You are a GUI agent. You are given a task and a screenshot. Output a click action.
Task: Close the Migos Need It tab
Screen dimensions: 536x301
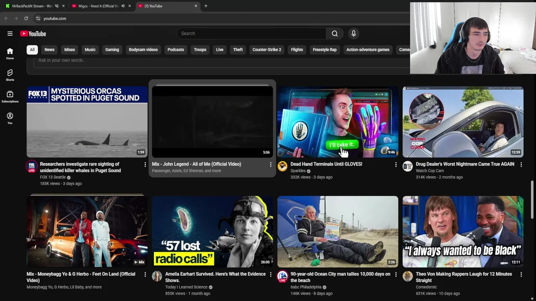(129, 6)
